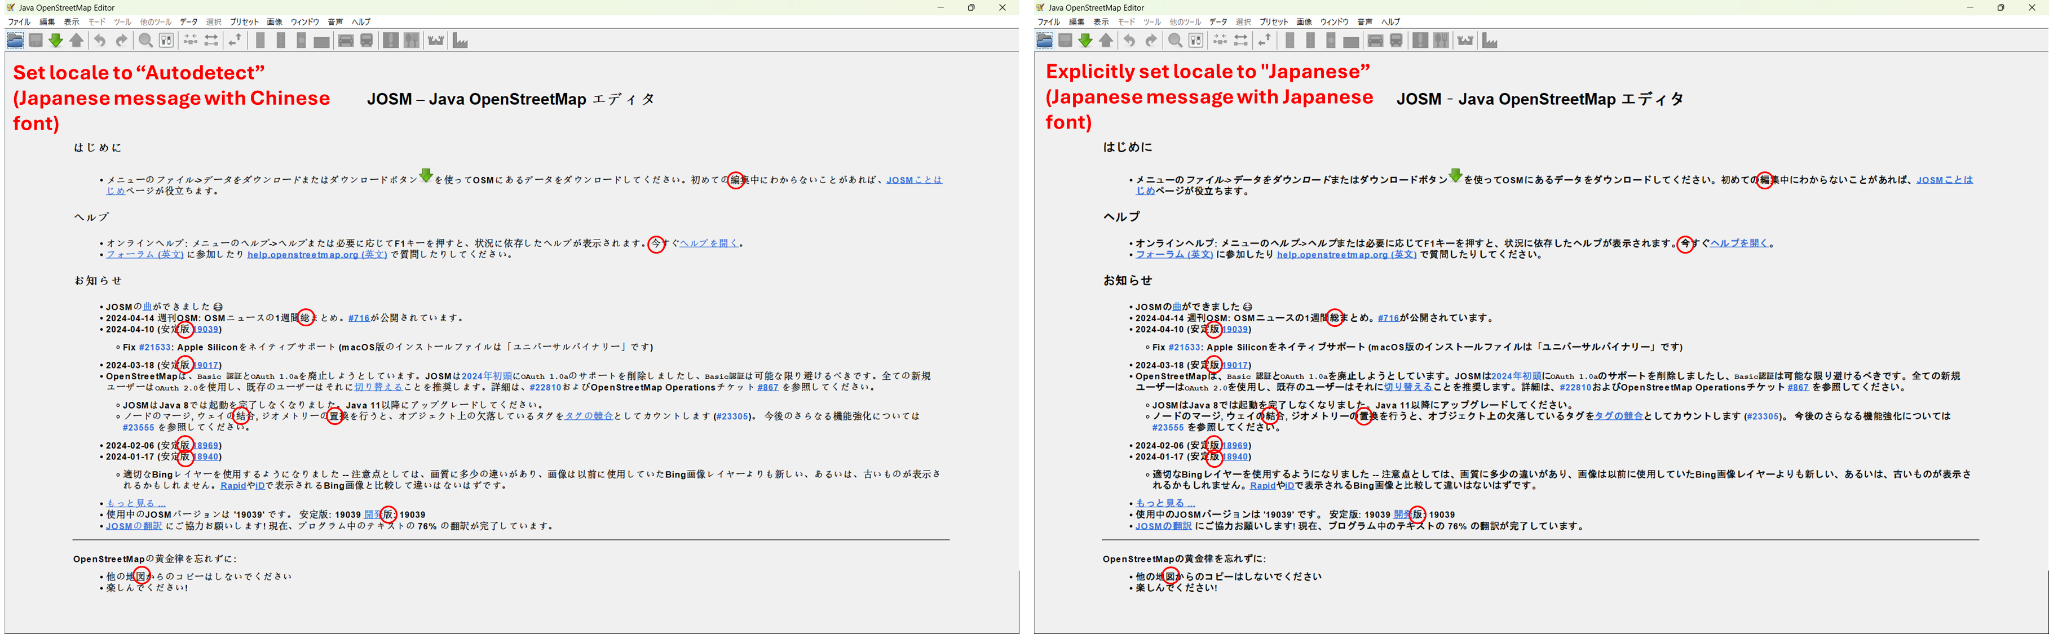
Task: Click the タグの競合 link in left window
Action: (589, 416)
